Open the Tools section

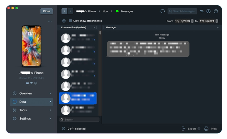(32, 110)
